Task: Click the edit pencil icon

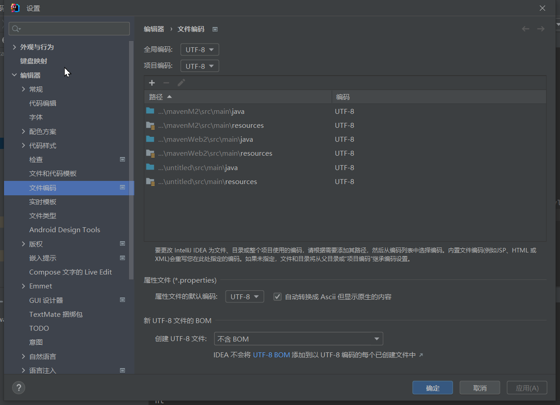Action: [181, 83]
